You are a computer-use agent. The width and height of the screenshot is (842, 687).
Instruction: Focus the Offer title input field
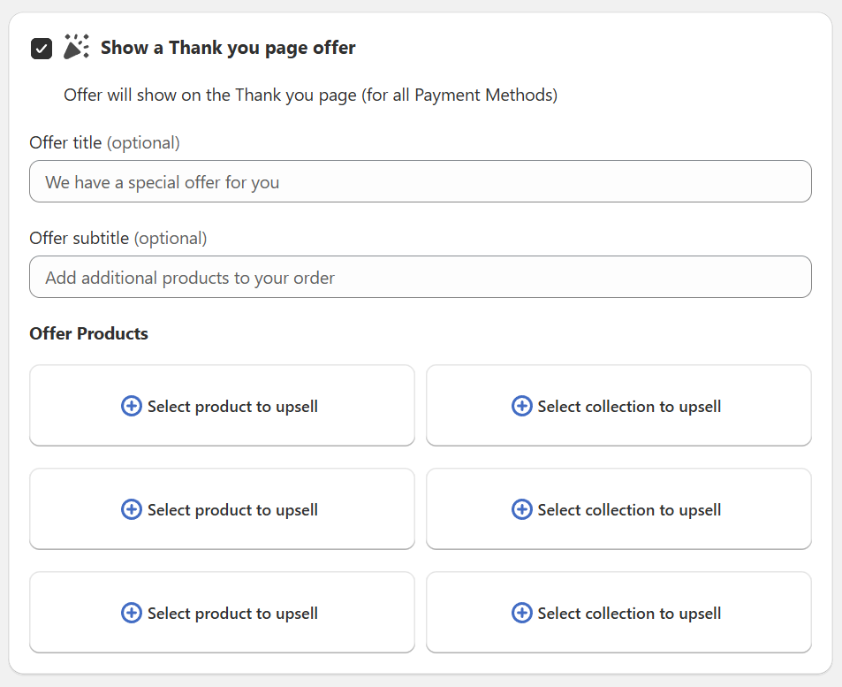(421, 182)
